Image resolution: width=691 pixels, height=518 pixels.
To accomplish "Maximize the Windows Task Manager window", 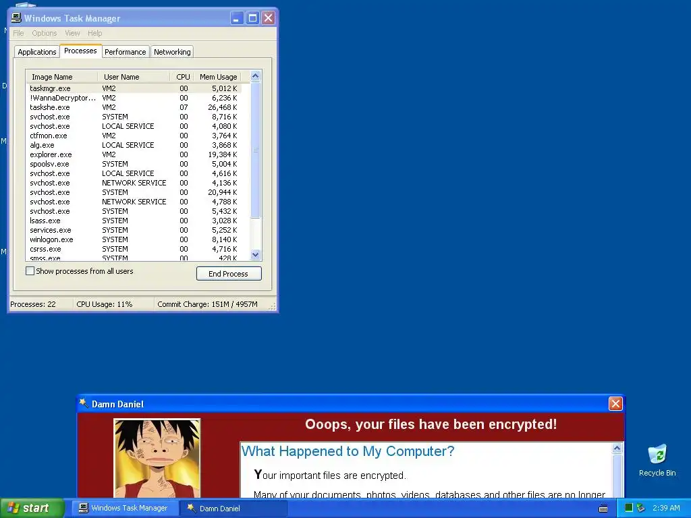I will pos(252,18).
